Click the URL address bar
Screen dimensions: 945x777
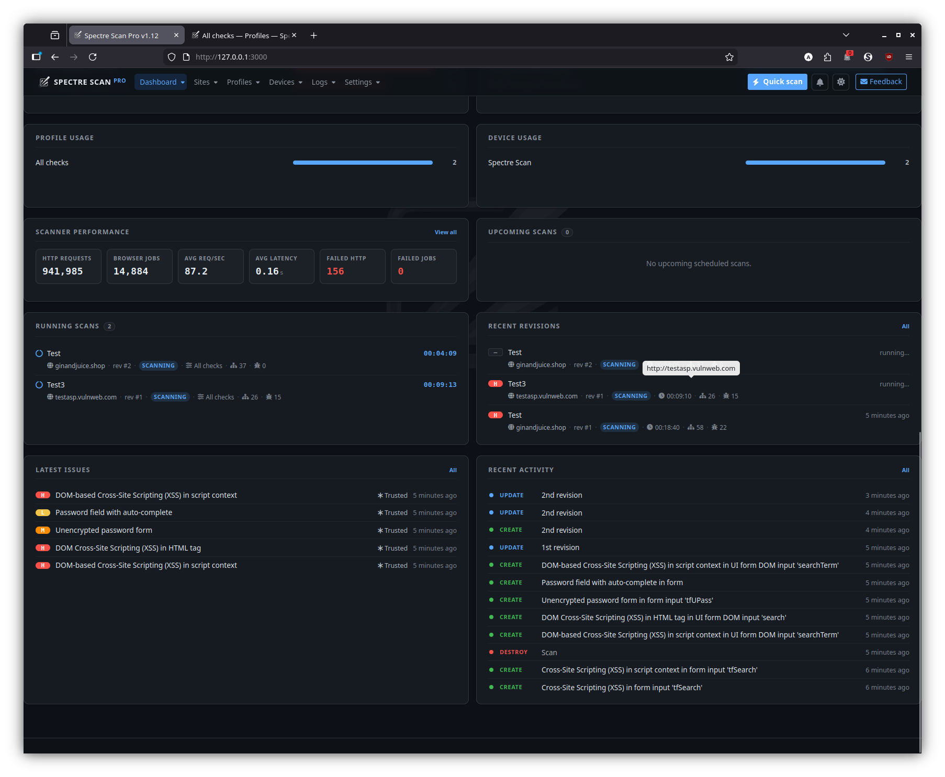450,57
